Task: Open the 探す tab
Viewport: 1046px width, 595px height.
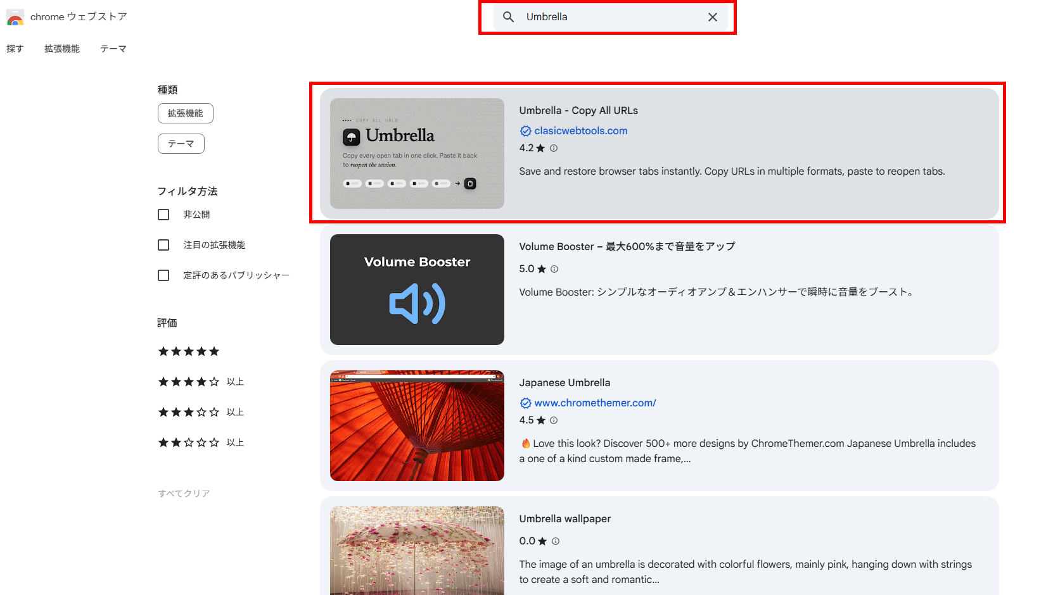Action: pos(15,49)
